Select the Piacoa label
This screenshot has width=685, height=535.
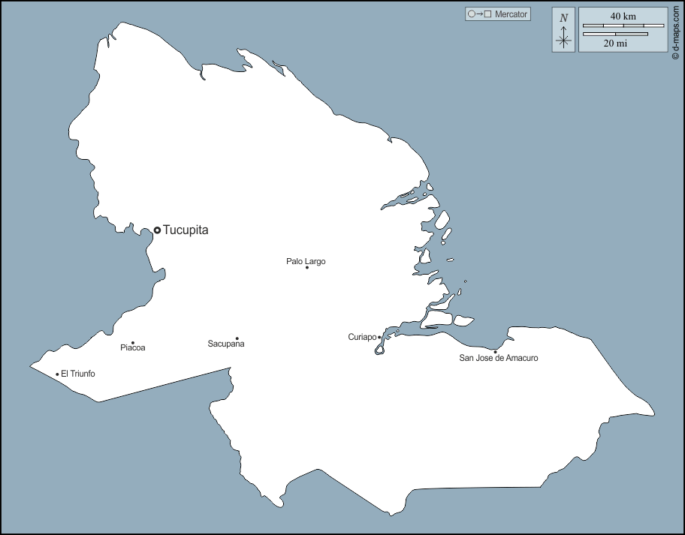(133, 348)
